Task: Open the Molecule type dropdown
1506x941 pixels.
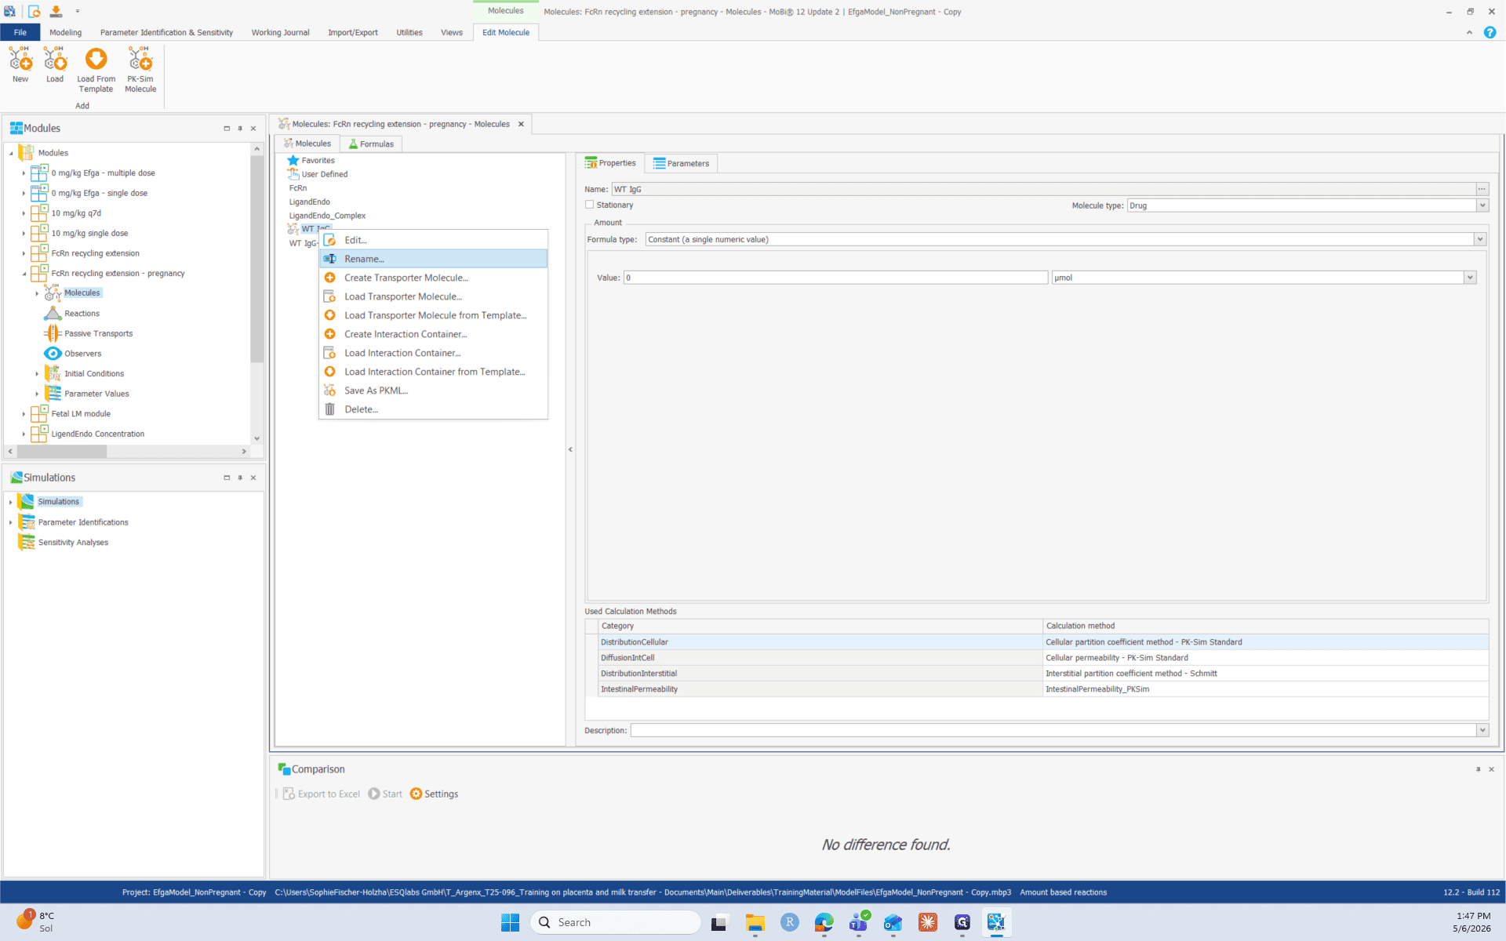Action: [x=1482, y=205]
